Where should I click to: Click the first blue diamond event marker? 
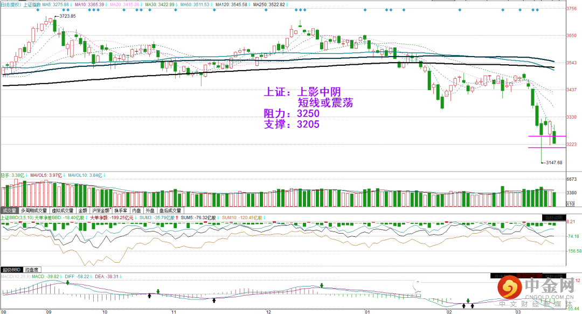[x=38, y=10]
